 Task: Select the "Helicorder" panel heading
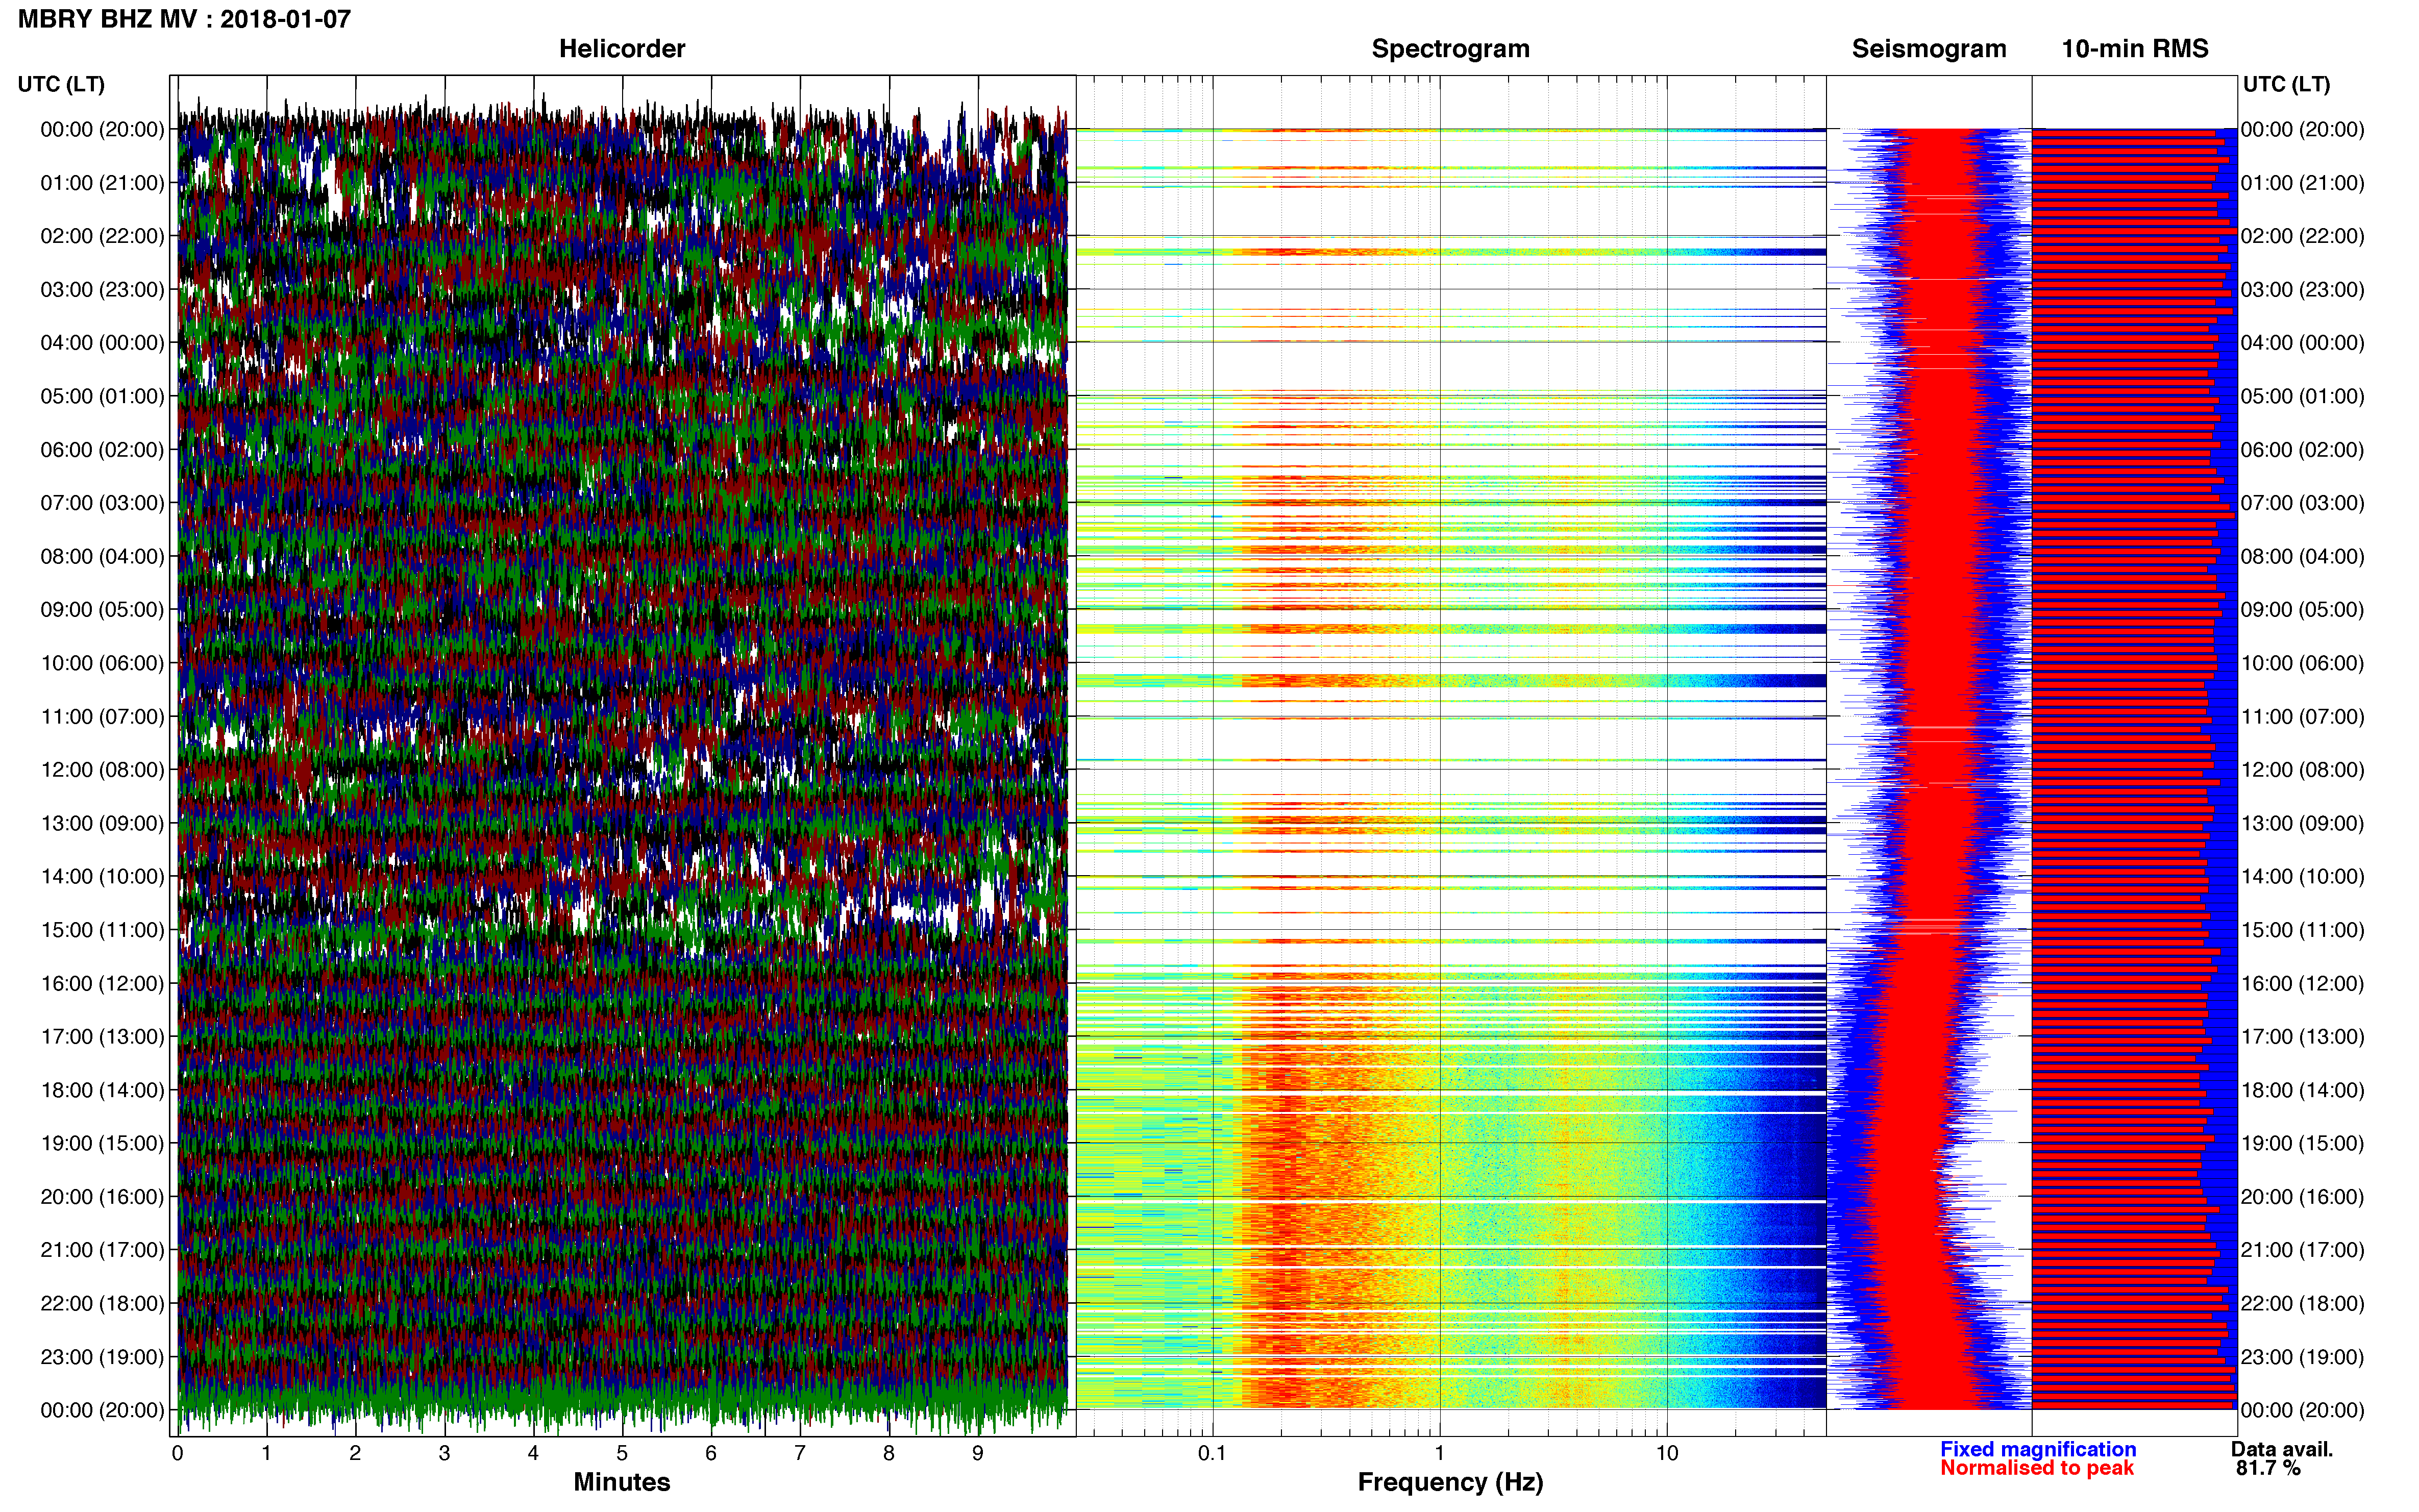click(x=622, y=49)
